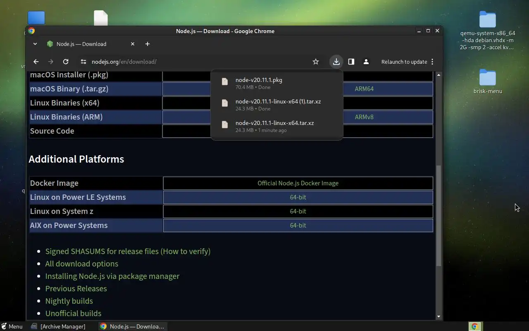Click the macOS Binary (.tar.gz) row label
Screen dimensions: 529x331
69,89
